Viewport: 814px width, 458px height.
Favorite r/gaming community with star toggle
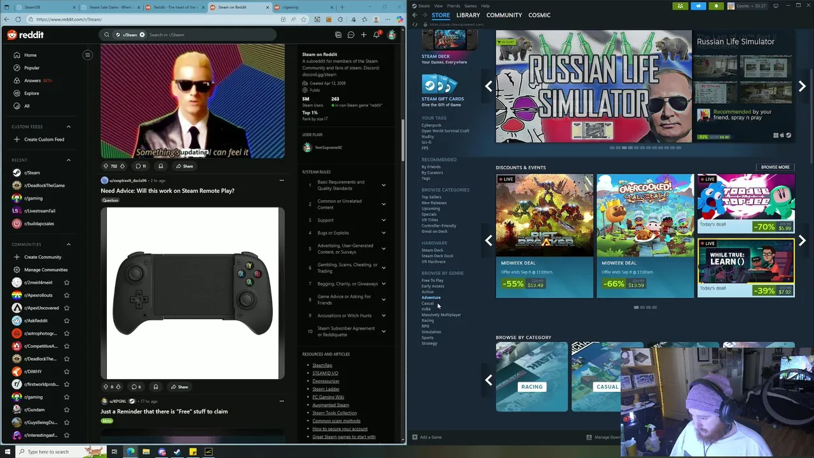(x=67, y=397)
